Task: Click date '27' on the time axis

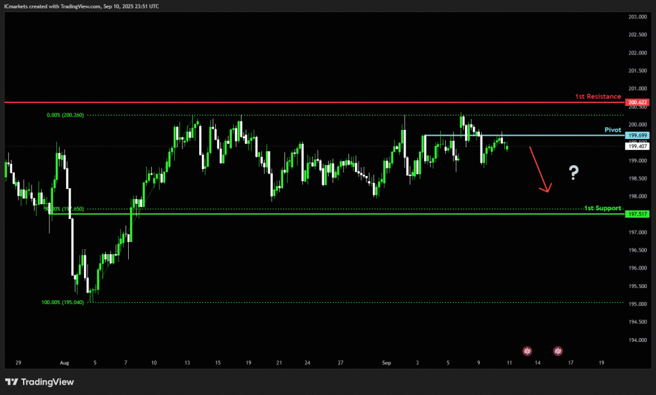Action: [341, 363]
